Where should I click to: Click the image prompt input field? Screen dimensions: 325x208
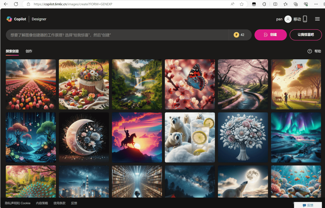click(x=117, y=35)
